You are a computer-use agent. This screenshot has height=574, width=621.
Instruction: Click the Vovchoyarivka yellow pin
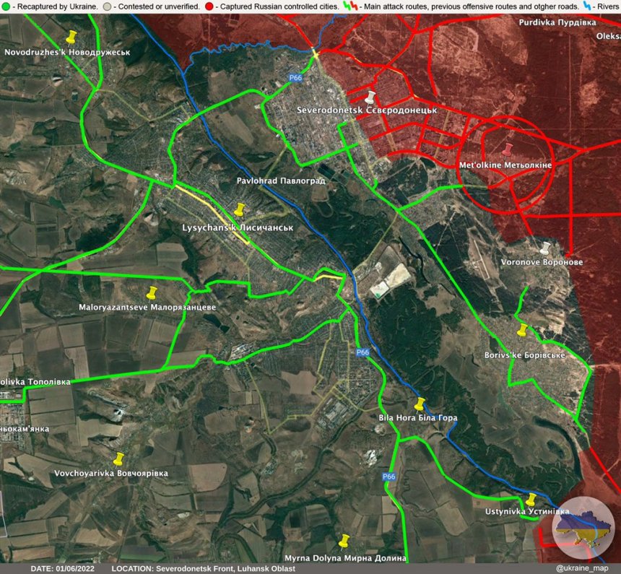point(118,457)
